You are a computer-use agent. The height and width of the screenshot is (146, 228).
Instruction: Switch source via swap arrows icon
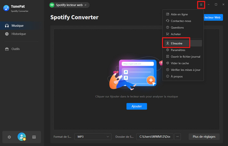85,5
